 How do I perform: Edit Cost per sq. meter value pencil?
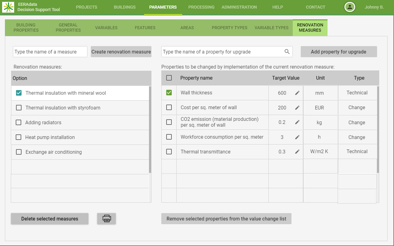click(x=297, y=108)
